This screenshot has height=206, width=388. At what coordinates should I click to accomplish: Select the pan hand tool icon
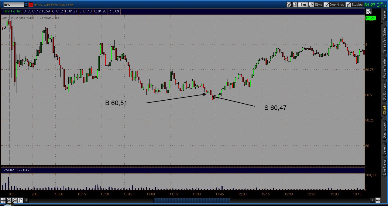(x=20, y=200)
